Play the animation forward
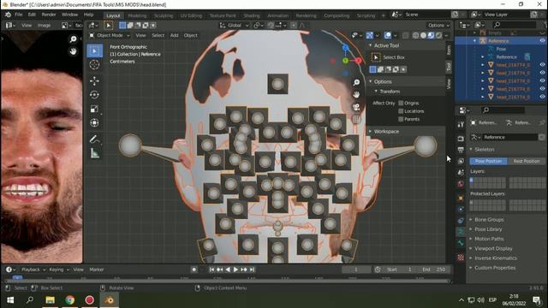 235,269
